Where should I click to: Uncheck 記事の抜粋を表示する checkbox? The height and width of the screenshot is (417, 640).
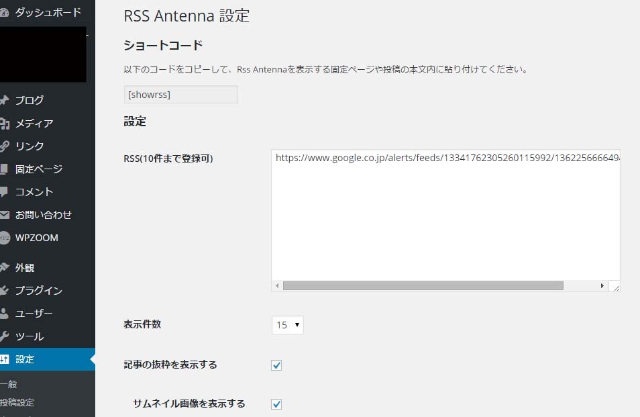pyautogui.click(x=276, y=365)
